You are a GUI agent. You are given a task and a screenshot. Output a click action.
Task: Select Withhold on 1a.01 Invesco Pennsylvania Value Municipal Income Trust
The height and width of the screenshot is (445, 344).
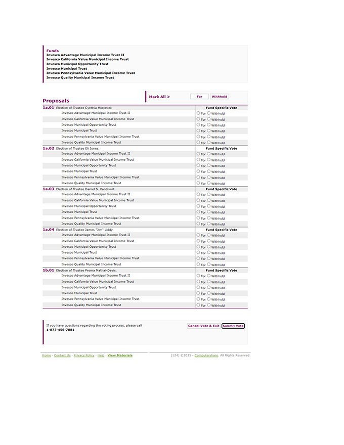pos(208,137)
